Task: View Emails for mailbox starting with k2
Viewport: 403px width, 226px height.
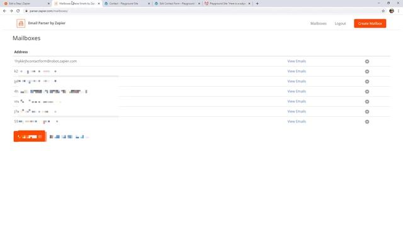Action: (x=297, y=71)
